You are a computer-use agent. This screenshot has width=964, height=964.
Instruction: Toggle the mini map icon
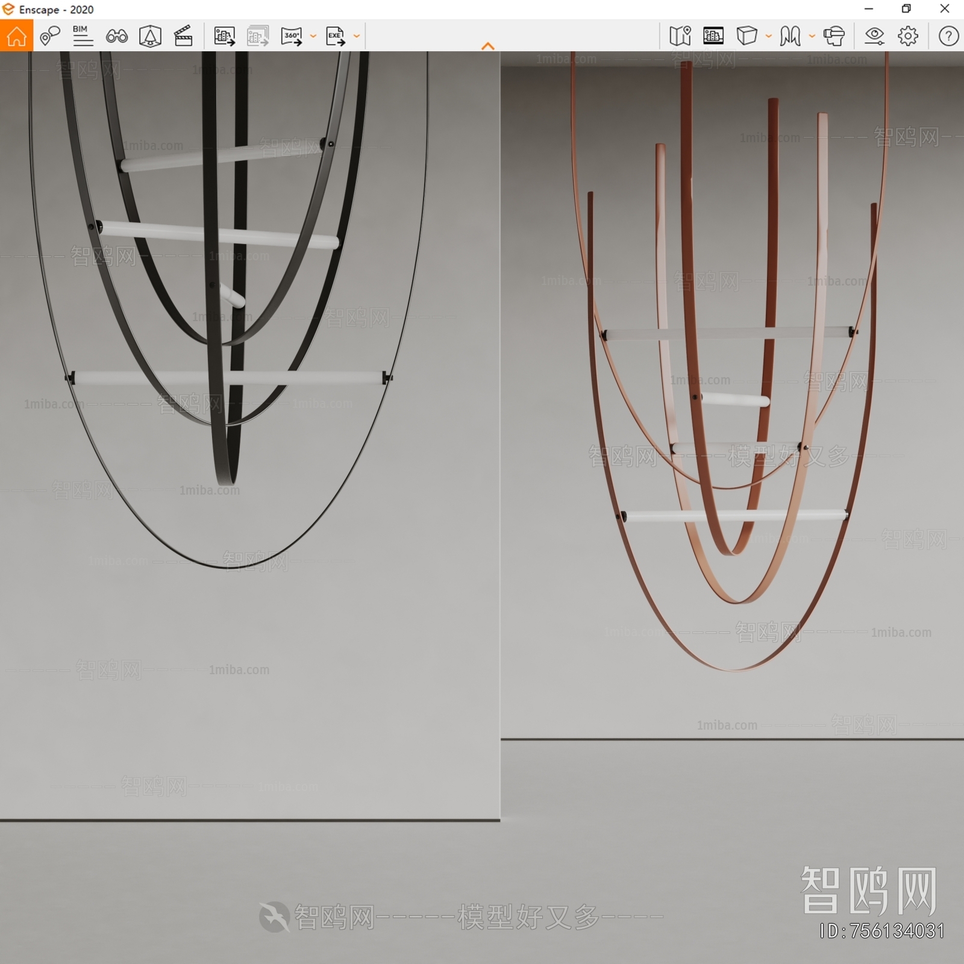[680, 36]
